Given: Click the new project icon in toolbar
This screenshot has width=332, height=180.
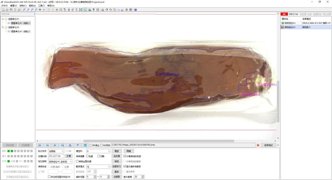Looking at the screenshot, I should pyautogui.click(x=3, y=10).
